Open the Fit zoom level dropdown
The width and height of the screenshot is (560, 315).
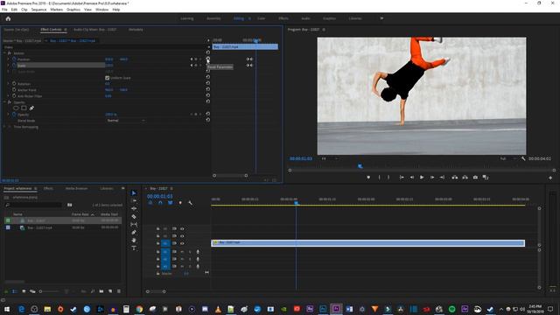pos(330,158)
